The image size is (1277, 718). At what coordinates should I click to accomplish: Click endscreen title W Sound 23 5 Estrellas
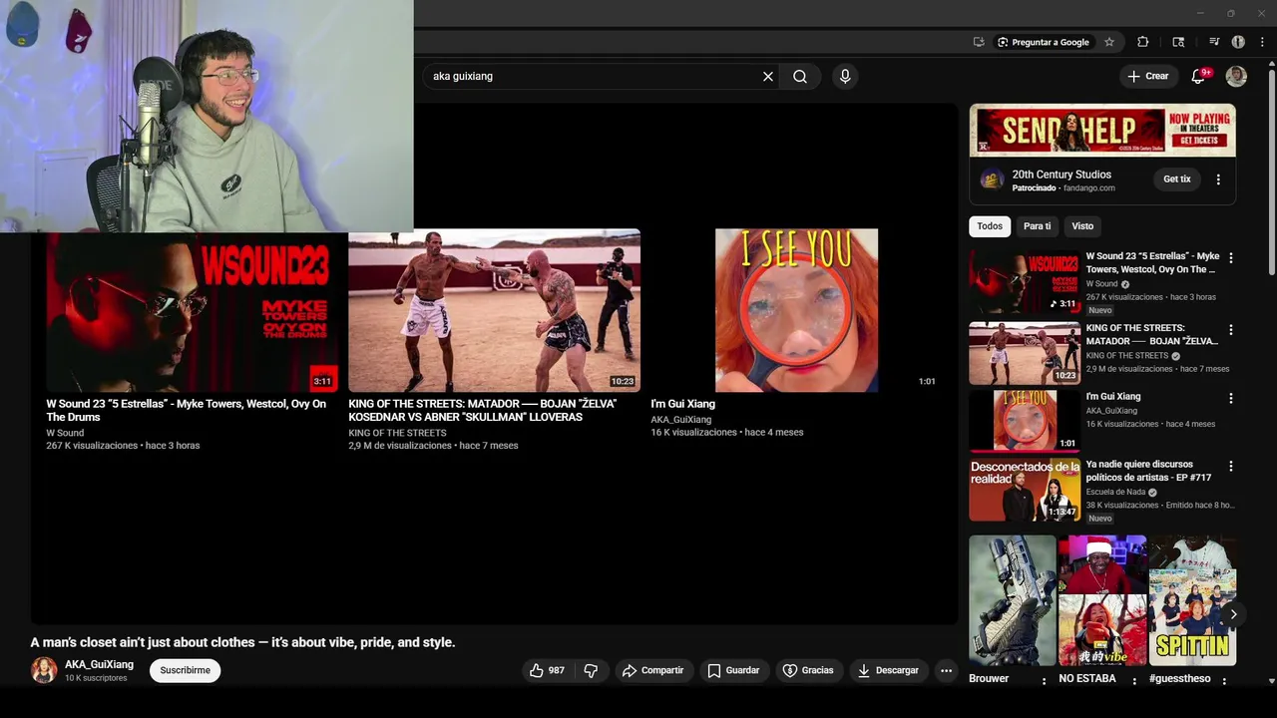[187, 410]
